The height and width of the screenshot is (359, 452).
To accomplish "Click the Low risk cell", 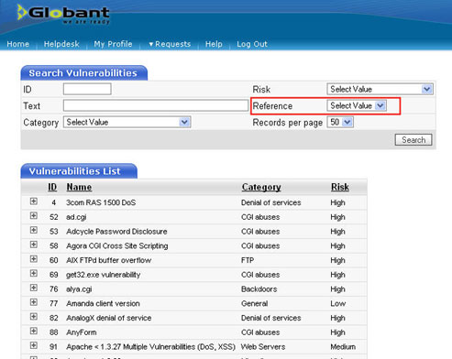I will tap(338, 303).
